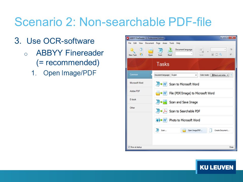
Task: Close the FineReader window
Action: [232, 38]
